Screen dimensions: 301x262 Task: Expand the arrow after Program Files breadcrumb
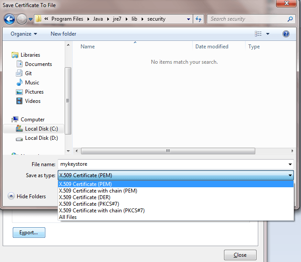click(88, 19)
